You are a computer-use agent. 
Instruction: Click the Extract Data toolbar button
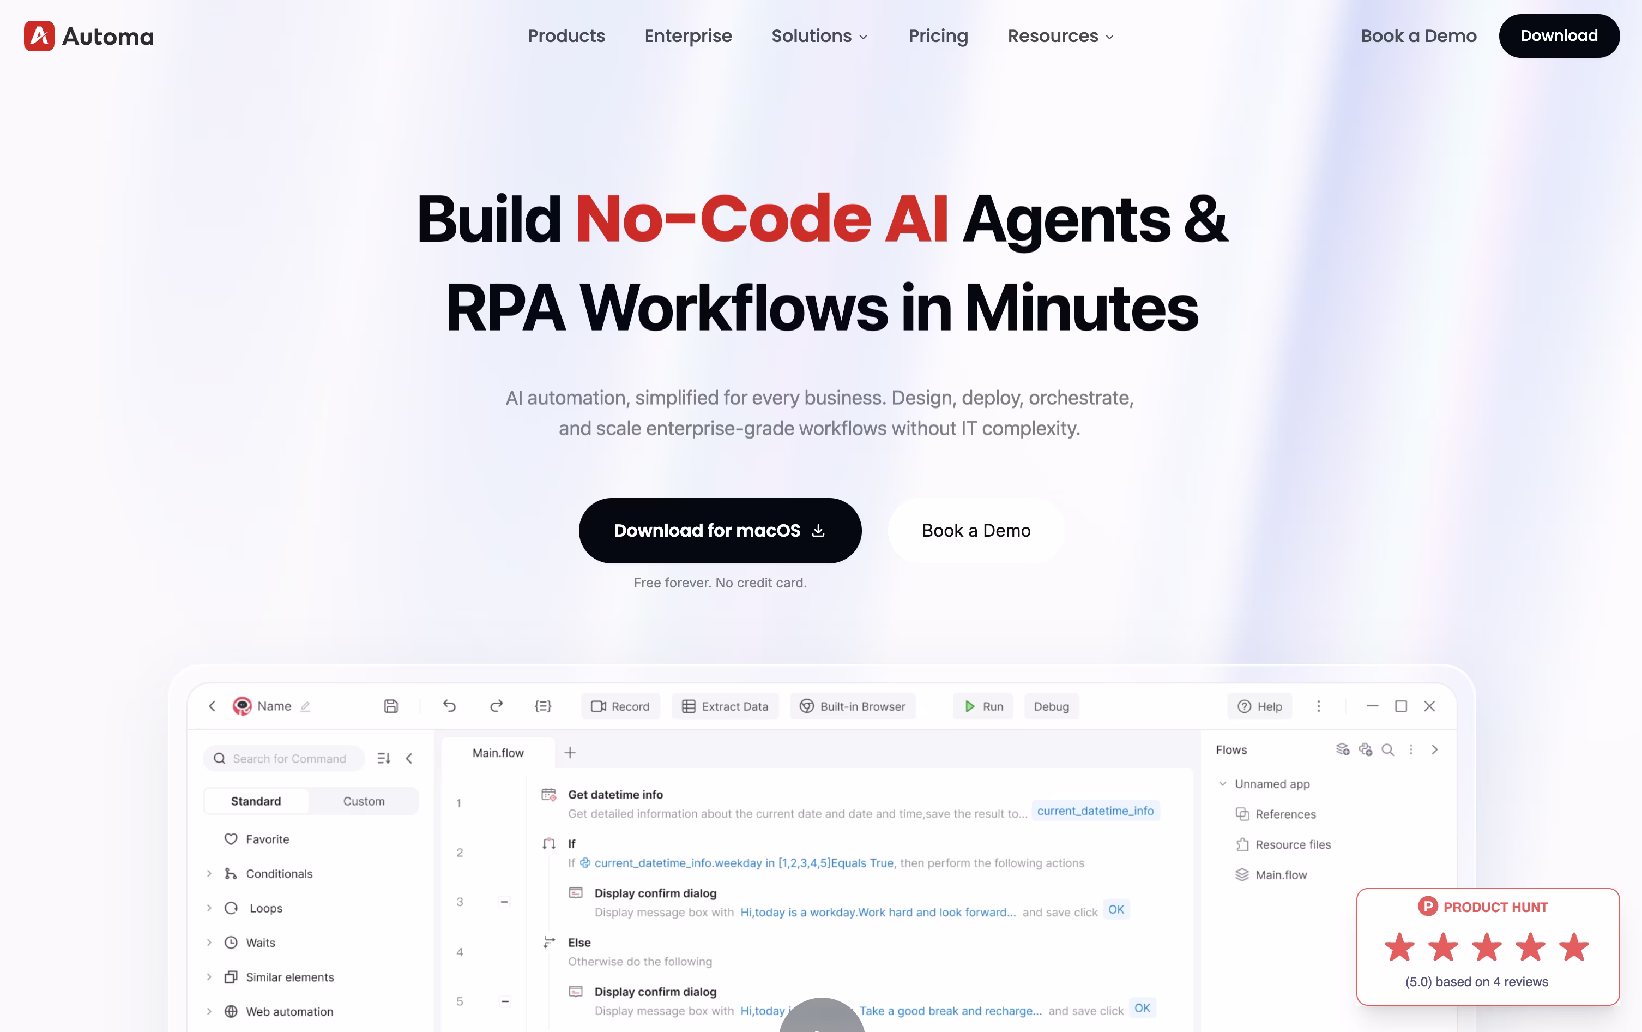[x=725, y=707]
